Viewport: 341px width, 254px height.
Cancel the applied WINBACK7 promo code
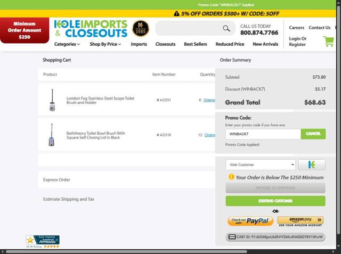pos(313,134)
